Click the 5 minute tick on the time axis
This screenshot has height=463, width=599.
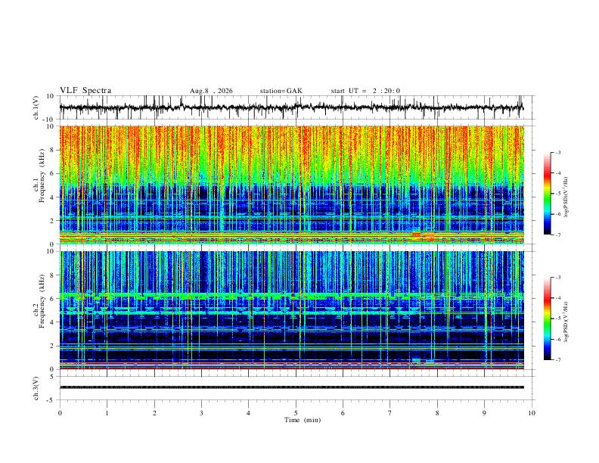pos(296,413)
